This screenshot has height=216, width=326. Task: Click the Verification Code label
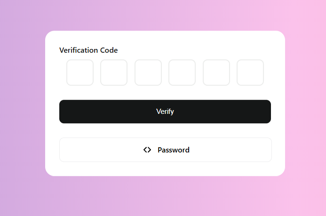pyautogui.click(x=88, y=50)
